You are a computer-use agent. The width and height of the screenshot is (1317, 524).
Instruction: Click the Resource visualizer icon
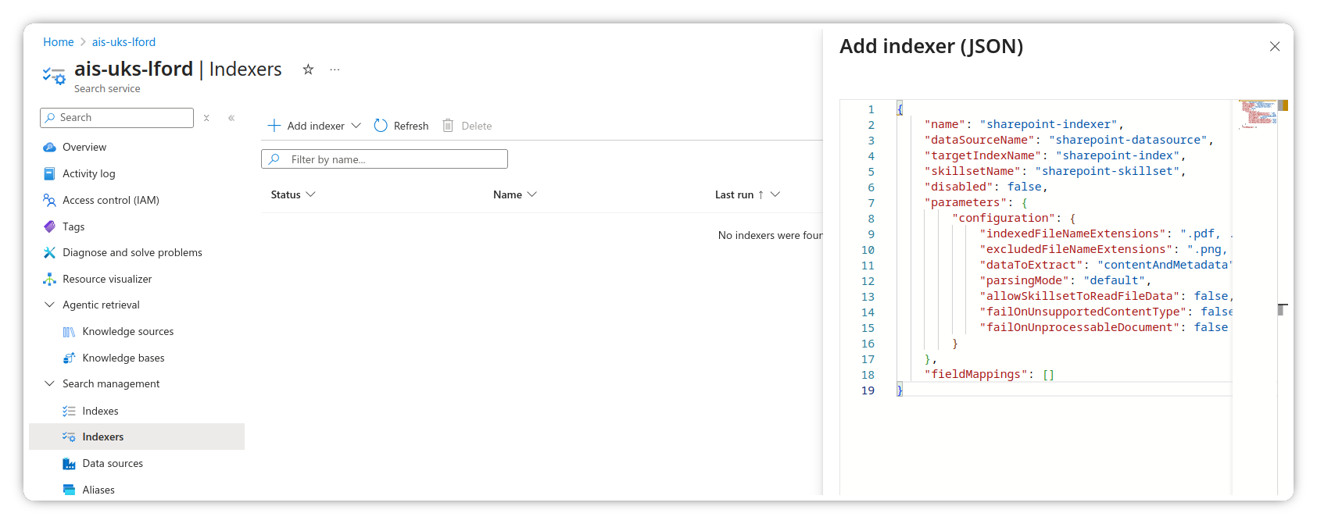coord(49,279)
